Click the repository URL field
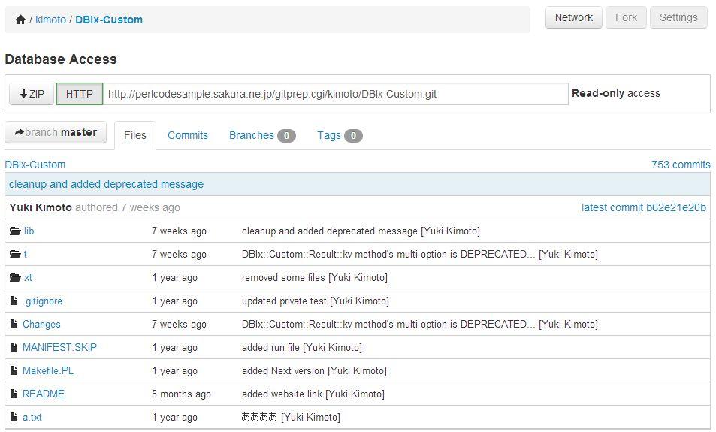Image resolution: width=716 pixels, height=432 pixels. point(336,94)
